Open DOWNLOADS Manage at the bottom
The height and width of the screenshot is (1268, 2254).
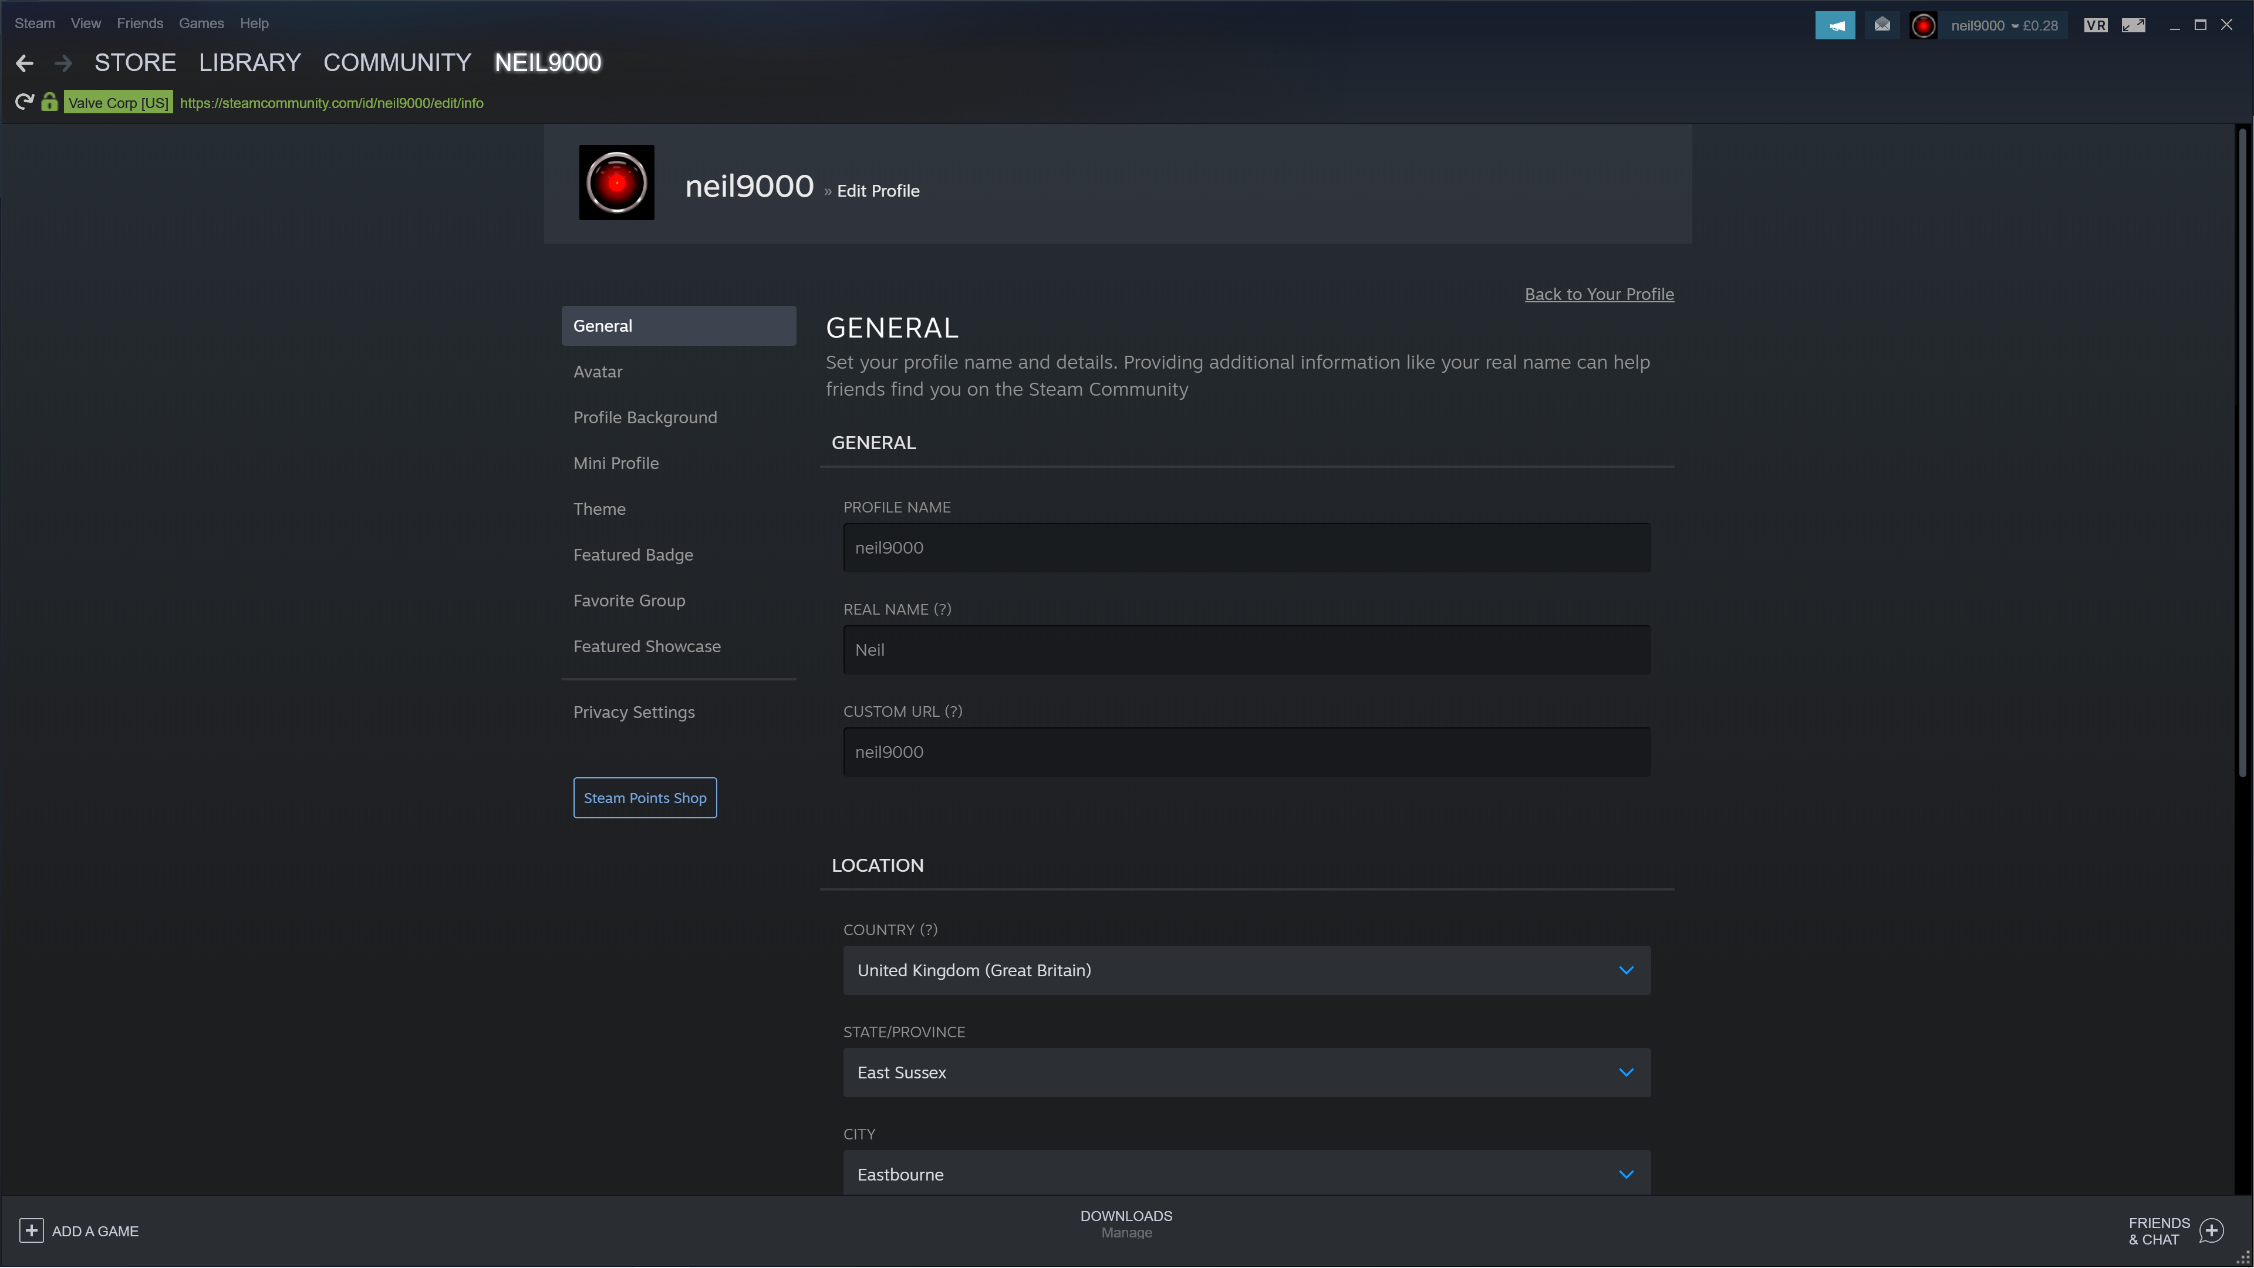click(x=1126, y=1224)
